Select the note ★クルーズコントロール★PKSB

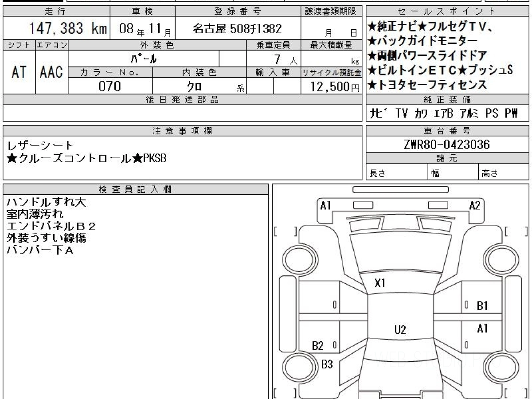87,158
